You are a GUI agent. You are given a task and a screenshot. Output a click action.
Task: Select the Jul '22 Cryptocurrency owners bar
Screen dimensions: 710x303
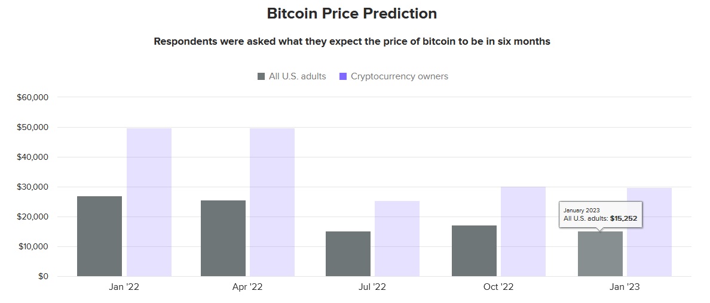397,239
